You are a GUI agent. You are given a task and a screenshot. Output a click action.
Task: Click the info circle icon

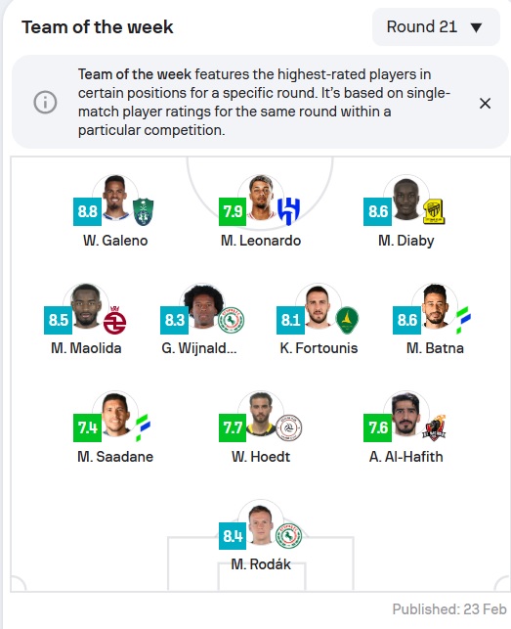pyautogui.click(x=45, y=102)
